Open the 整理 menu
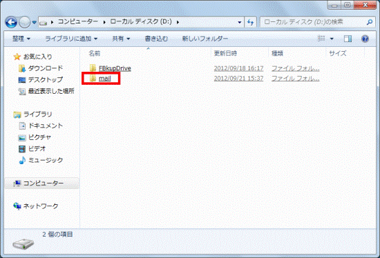 [21, 39]
